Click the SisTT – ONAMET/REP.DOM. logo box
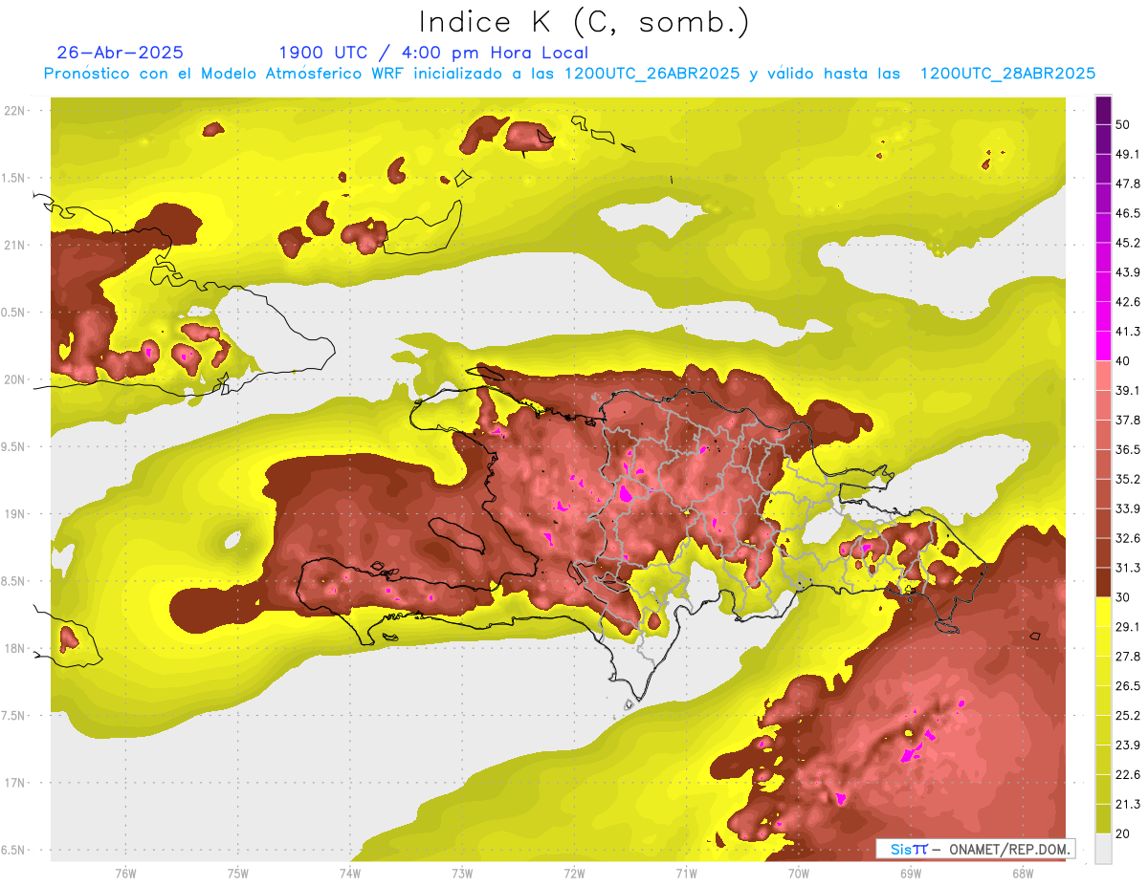Screen dimensions: 1148x886 tap(975, 849)
